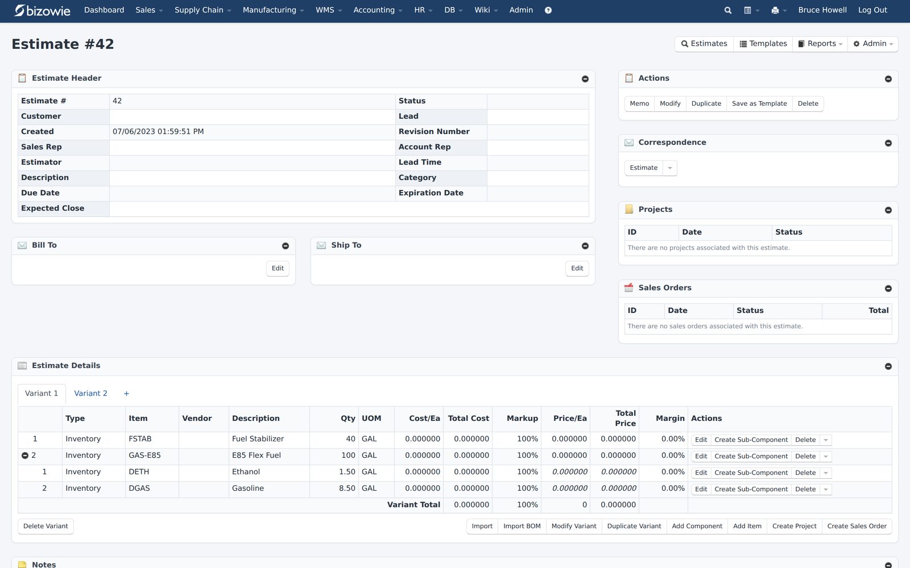The width and height of the screenshot is (910, 568).
Task: Open the search magnifier in the top bar
Action: pyautogui.click(x=728, y=10)
